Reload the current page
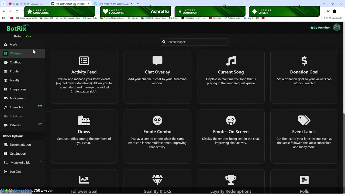This screenshot has height=194, width=345. click(x=17, y=11)
